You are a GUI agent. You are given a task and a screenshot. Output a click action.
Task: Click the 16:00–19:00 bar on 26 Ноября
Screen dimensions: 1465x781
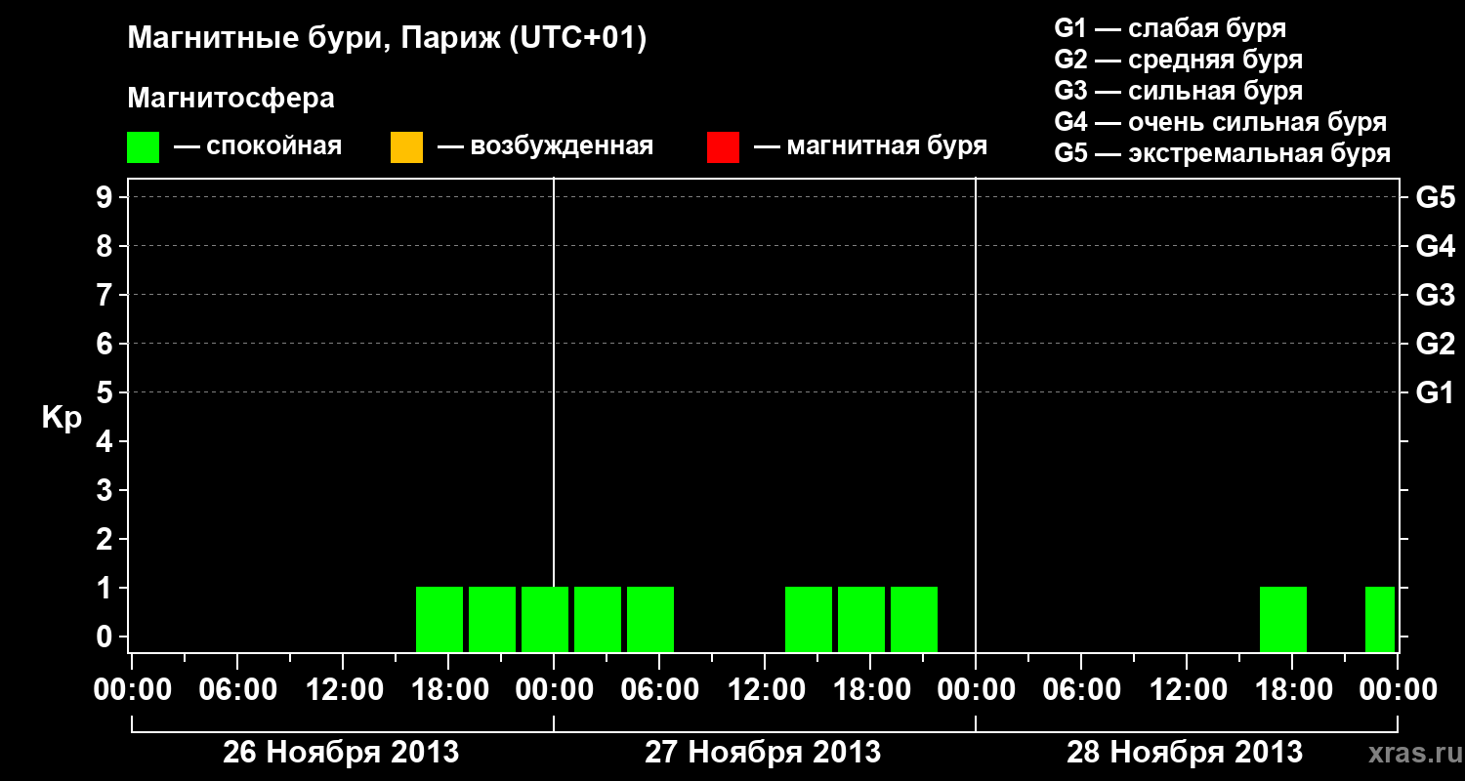coord(439,619)
